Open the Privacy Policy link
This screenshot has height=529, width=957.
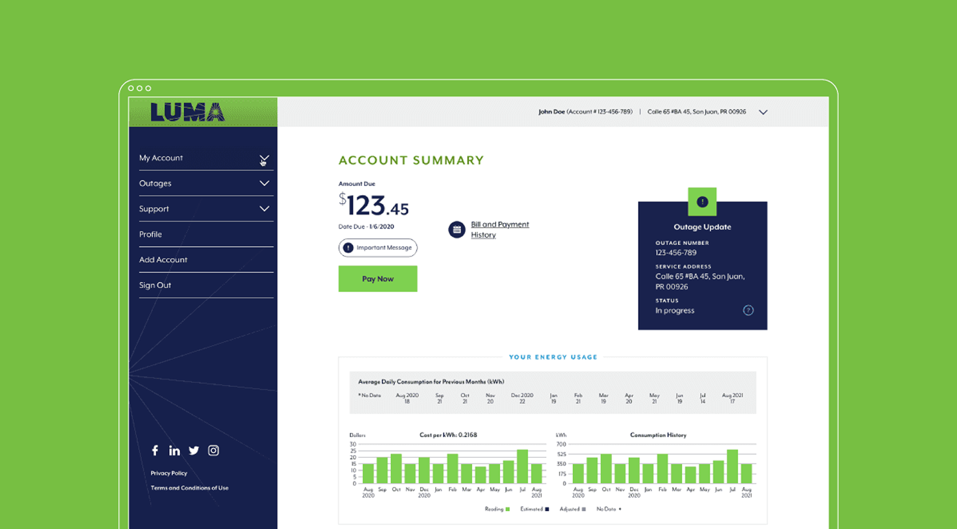pyautogui.click(x=169, y=473)
